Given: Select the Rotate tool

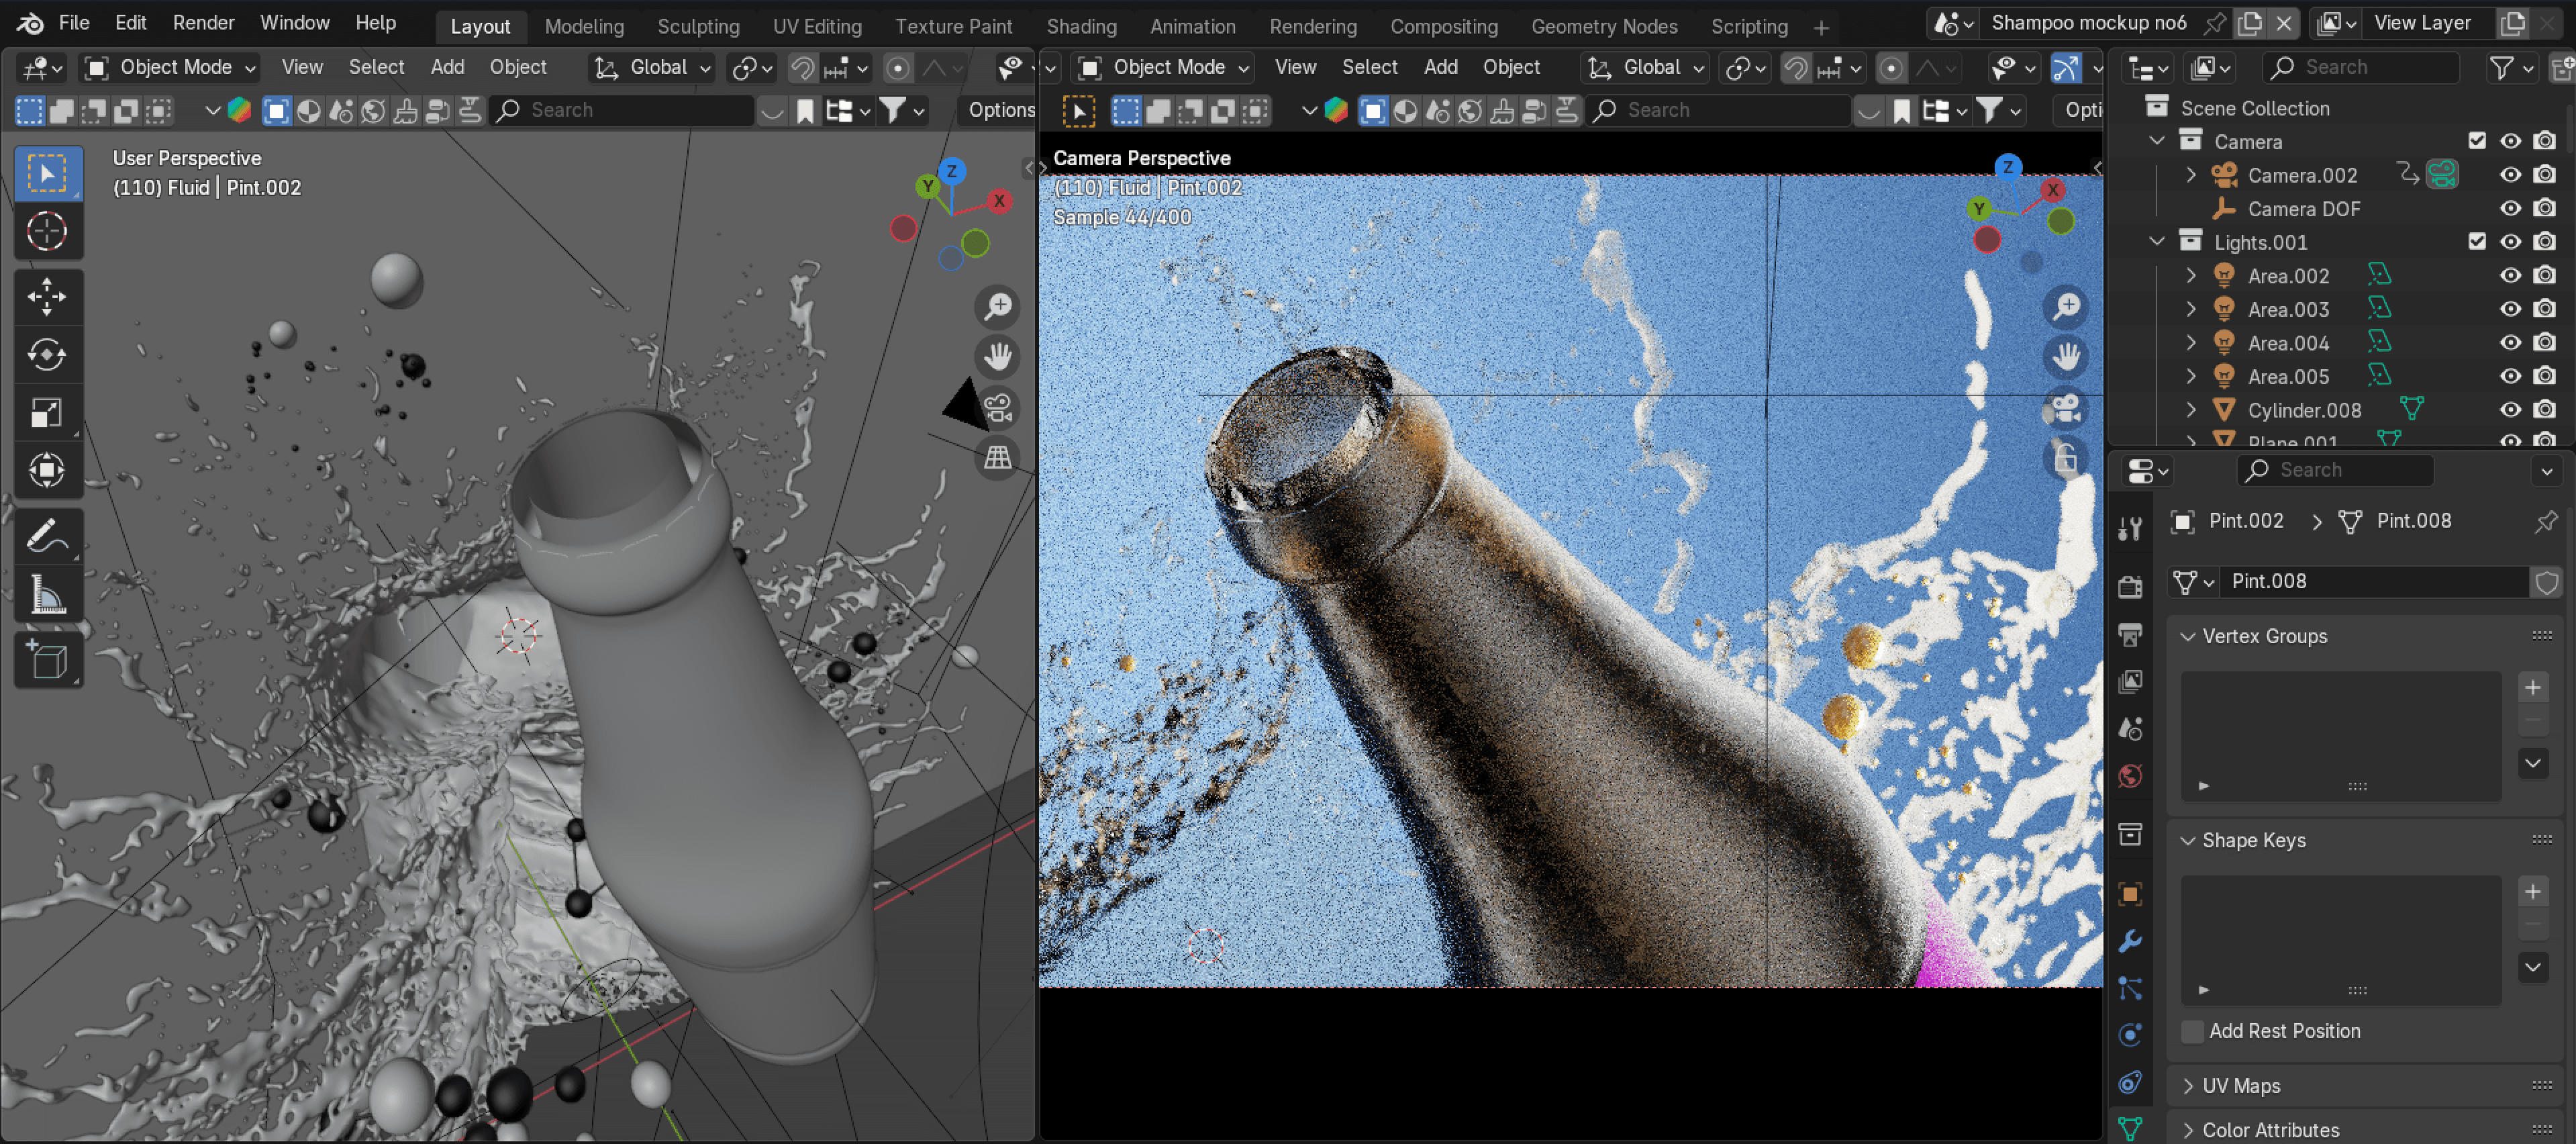Looking at the screenshot, I should pyautogui.click(x=46, y=354).
